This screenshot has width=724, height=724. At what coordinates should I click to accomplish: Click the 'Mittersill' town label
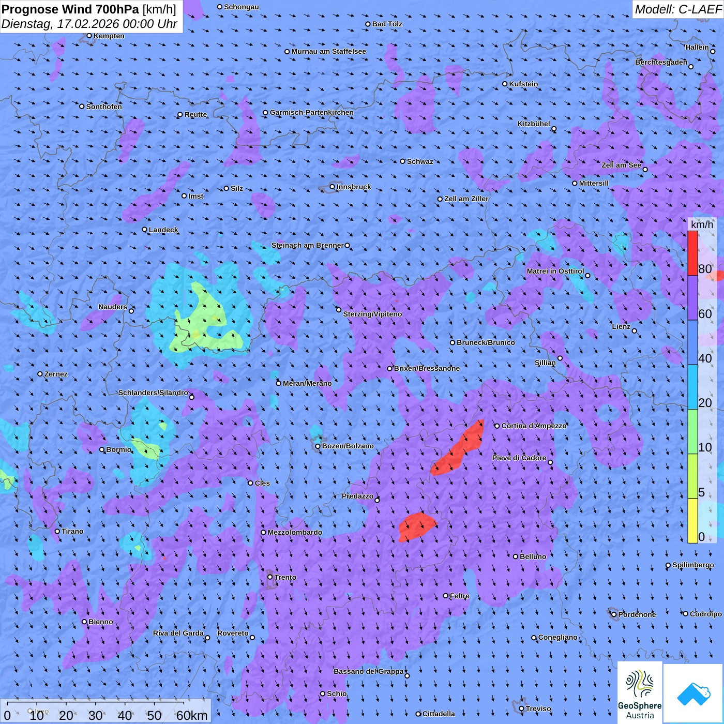click(x=594, y=183)
